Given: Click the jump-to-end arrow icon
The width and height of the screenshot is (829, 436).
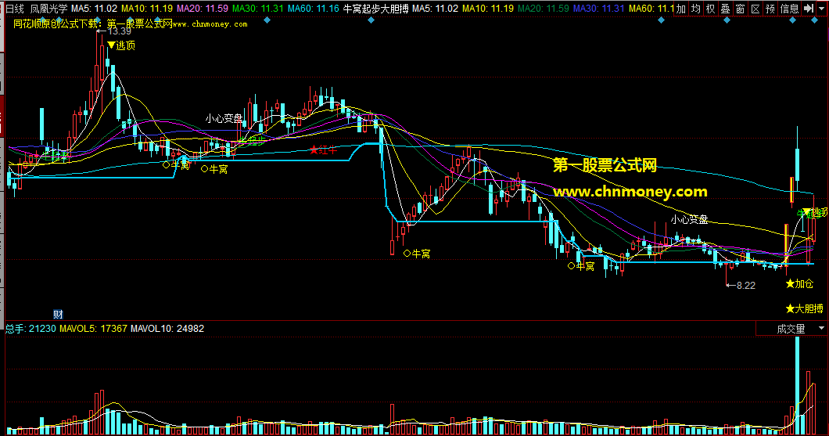Looking at the screenshot, I should coord(809,9).
